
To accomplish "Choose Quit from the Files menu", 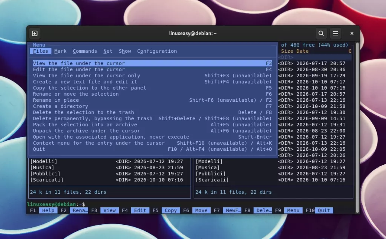I will (x=152, y=149).
